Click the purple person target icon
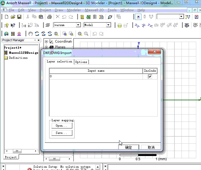This screenshot has height=170, width=201. coord(19,34)
